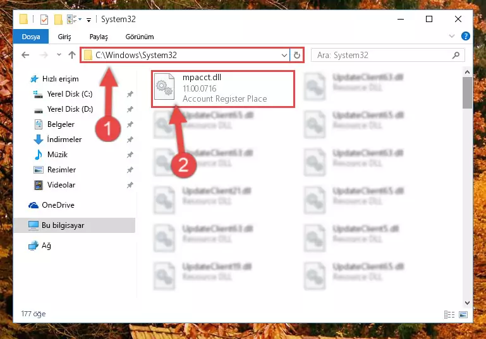Click the '11.00.0716' version text
486x339 pixels.
(200, 88)
